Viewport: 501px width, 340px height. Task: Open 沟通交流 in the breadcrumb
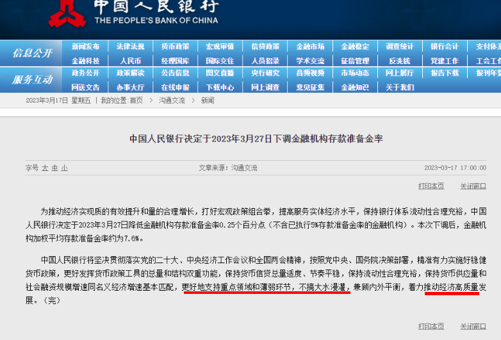[x=172, y=101]
